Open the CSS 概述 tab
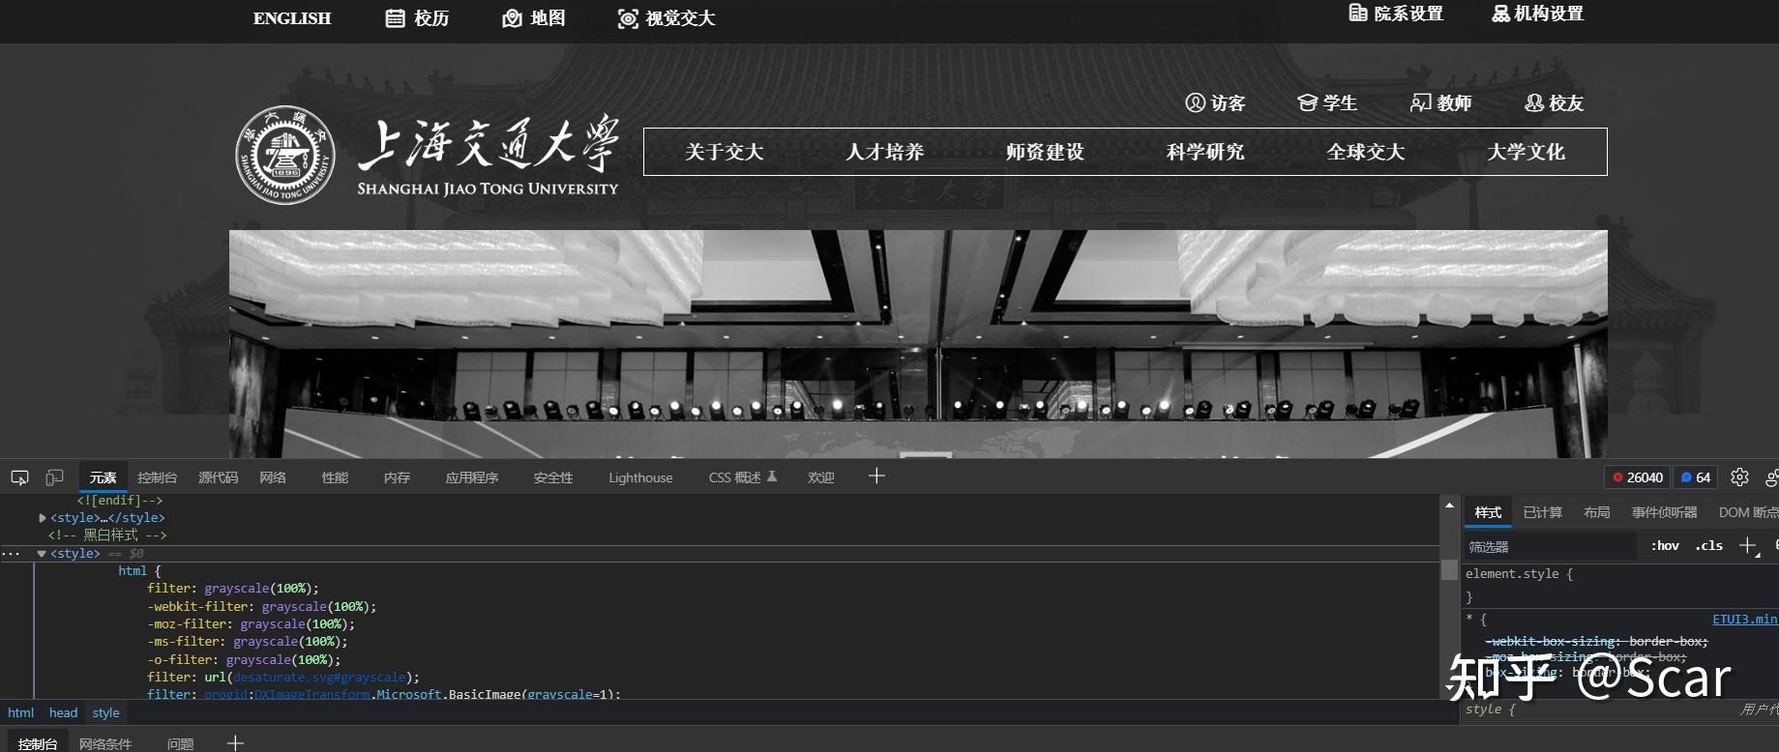Image resolution: width=1779 pixels, height=752 pixels. pyautogui.click(x=734, y=477)
